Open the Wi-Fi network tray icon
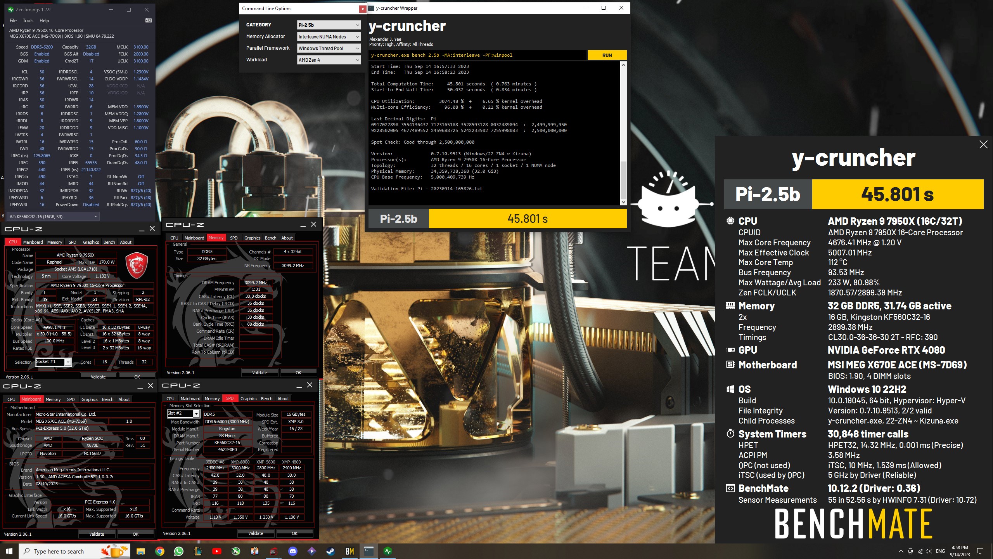This screenshot has height=559, width=993. click(x=920, y=551)
